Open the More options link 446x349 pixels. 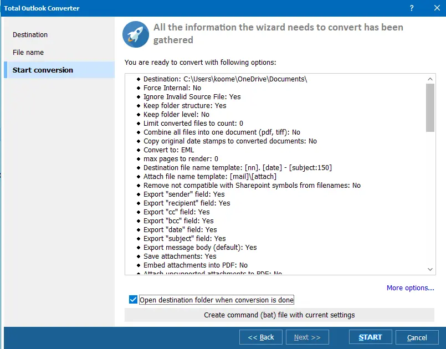coord(410,288)
